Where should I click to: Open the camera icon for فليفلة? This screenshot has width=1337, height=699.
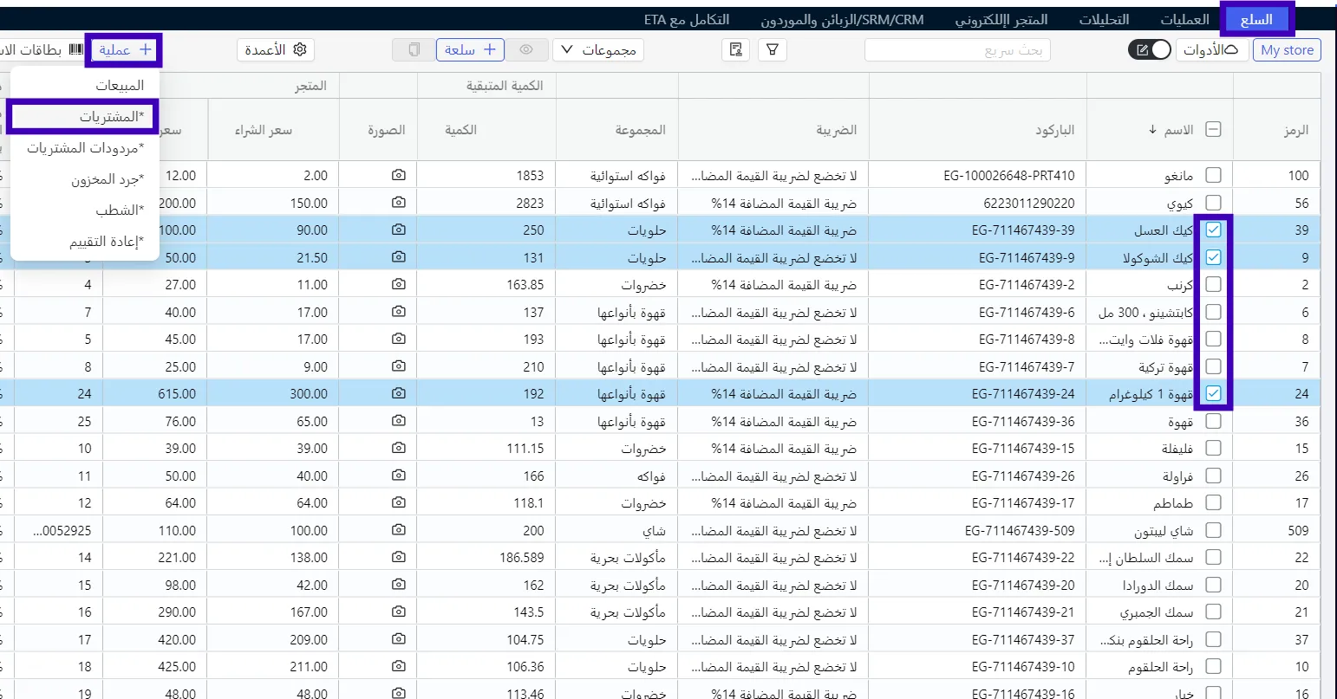pos(398,448)
